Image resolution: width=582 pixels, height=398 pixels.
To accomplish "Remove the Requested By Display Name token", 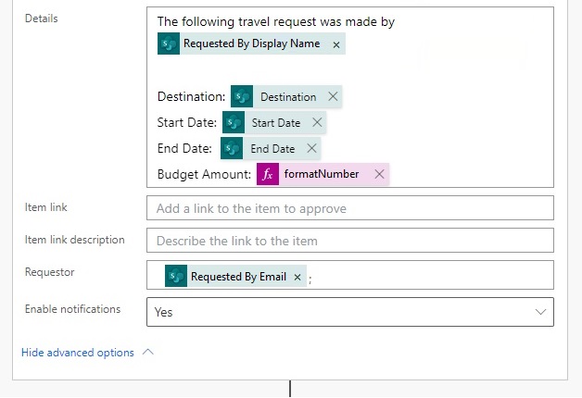I will (x=336, y=44).
